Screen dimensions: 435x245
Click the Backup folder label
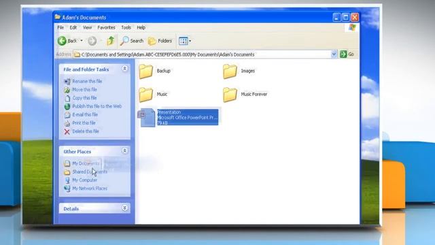[163, 71]
